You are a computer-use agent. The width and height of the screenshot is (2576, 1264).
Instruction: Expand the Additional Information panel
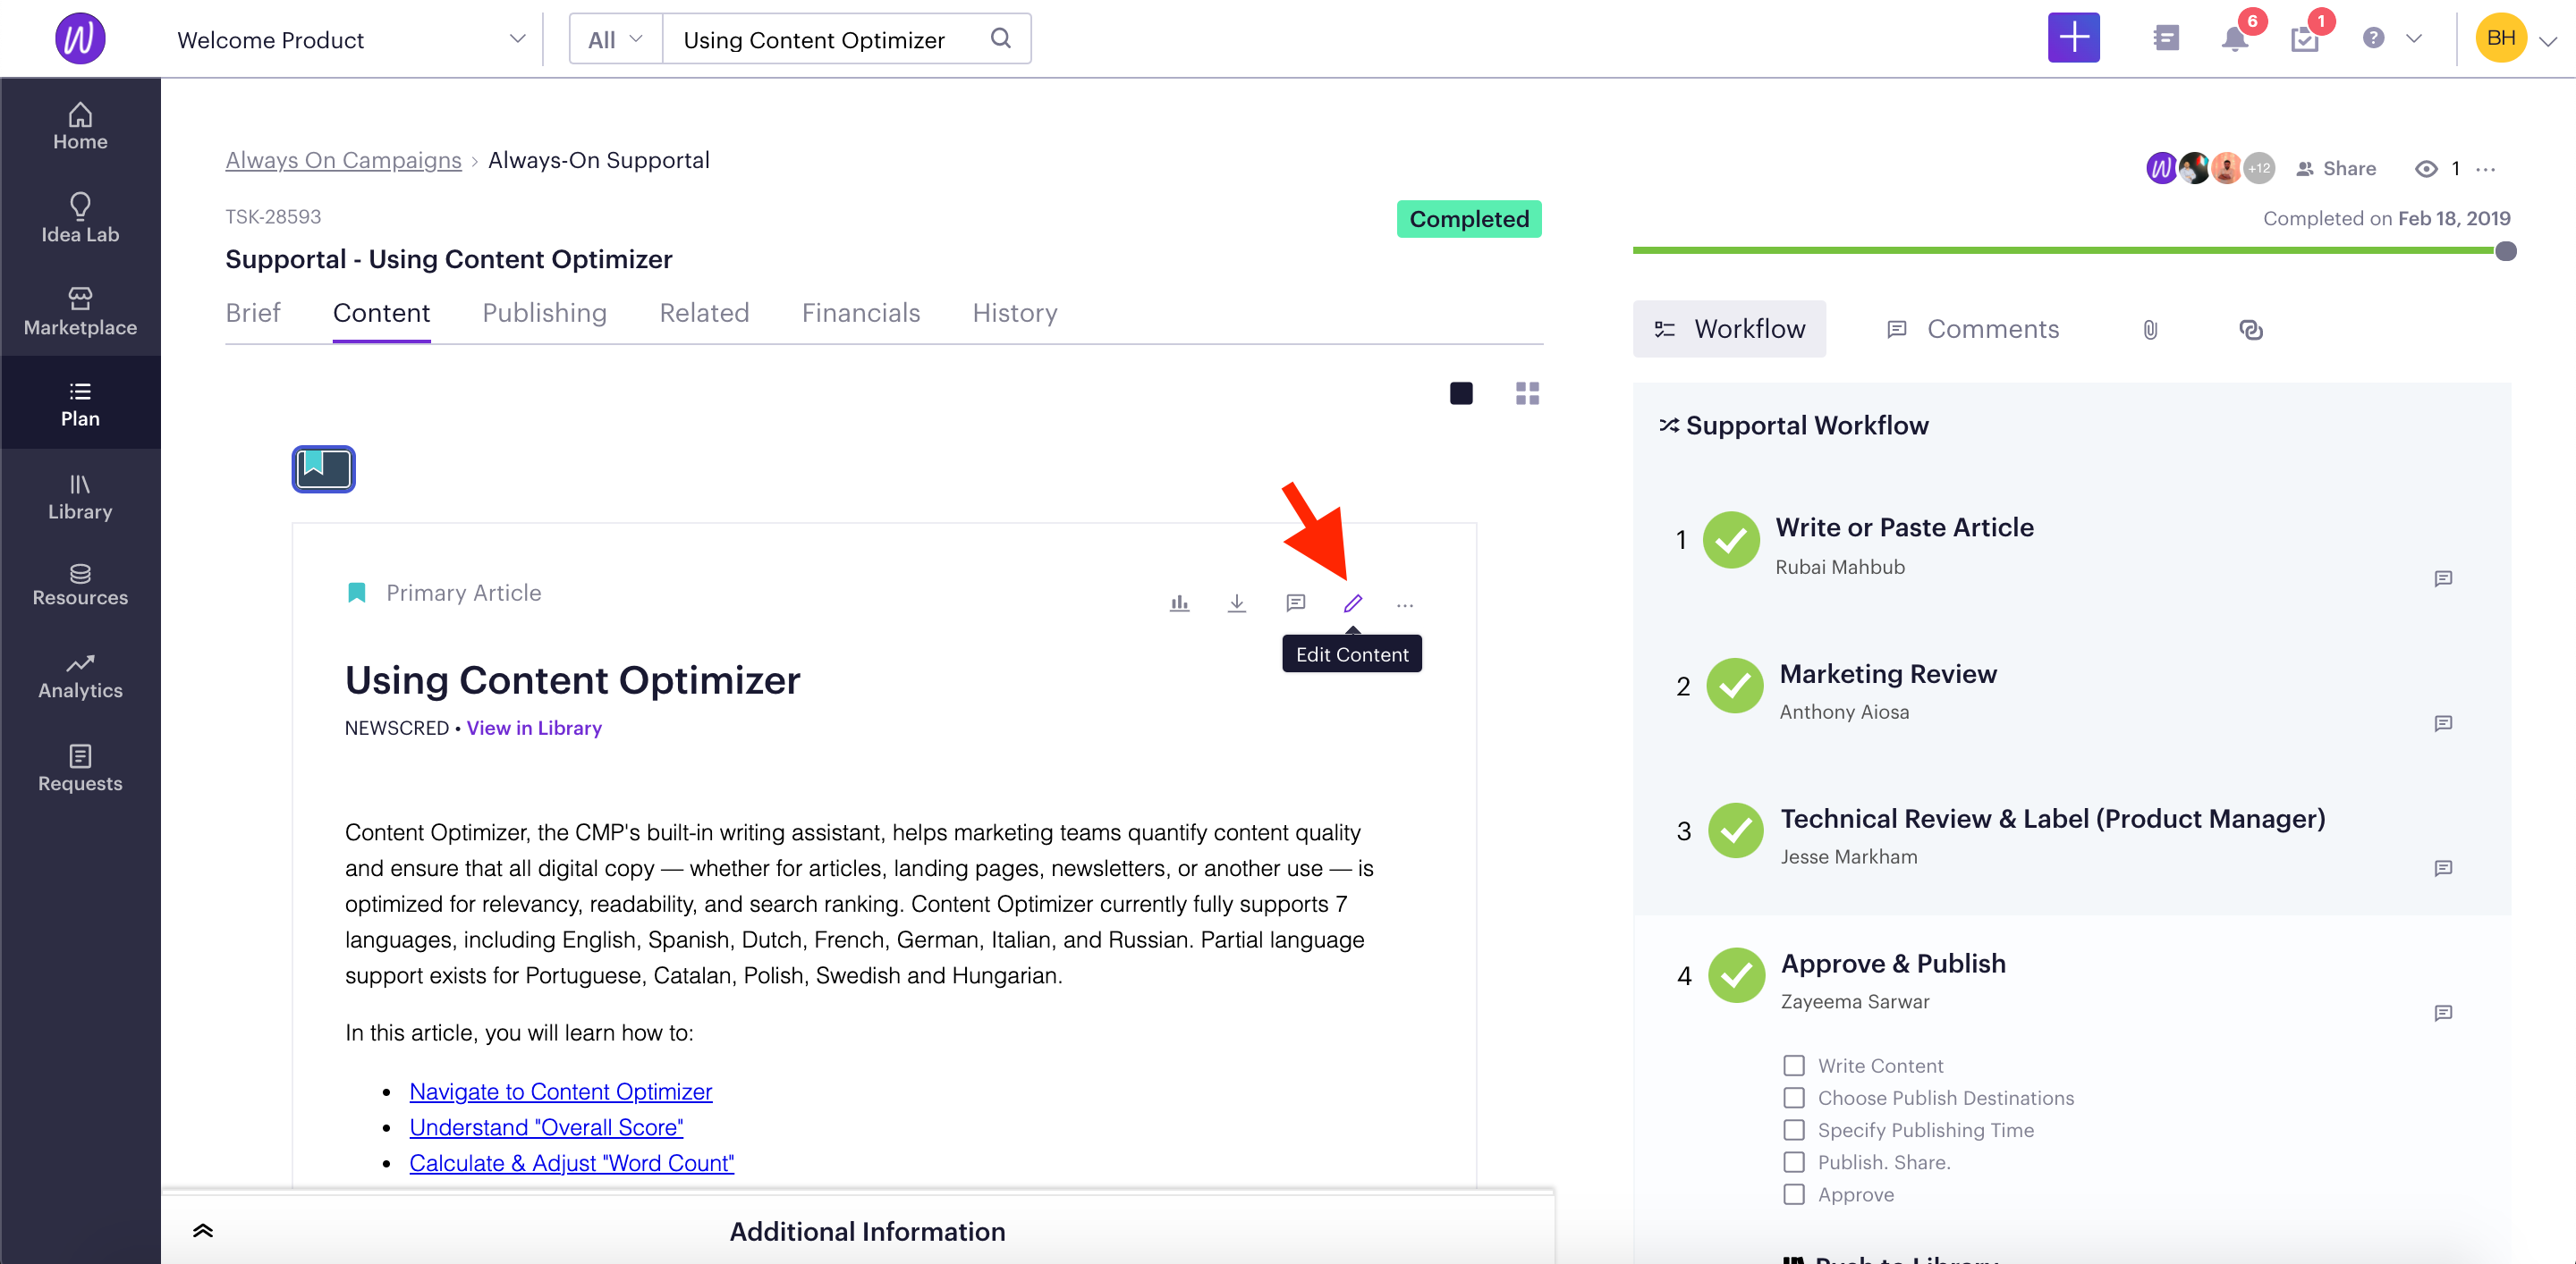click(x=203, y=1230)
